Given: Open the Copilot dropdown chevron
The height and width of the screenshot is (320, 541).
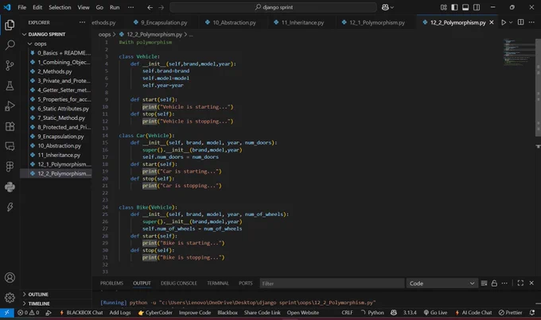Looking at the screenshot, I should point(392,7).
